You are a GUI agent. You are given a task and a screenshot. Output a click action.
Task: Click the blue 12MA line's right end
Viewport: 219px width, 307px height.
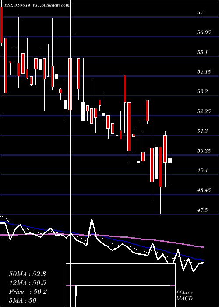[x=203, y=260]
